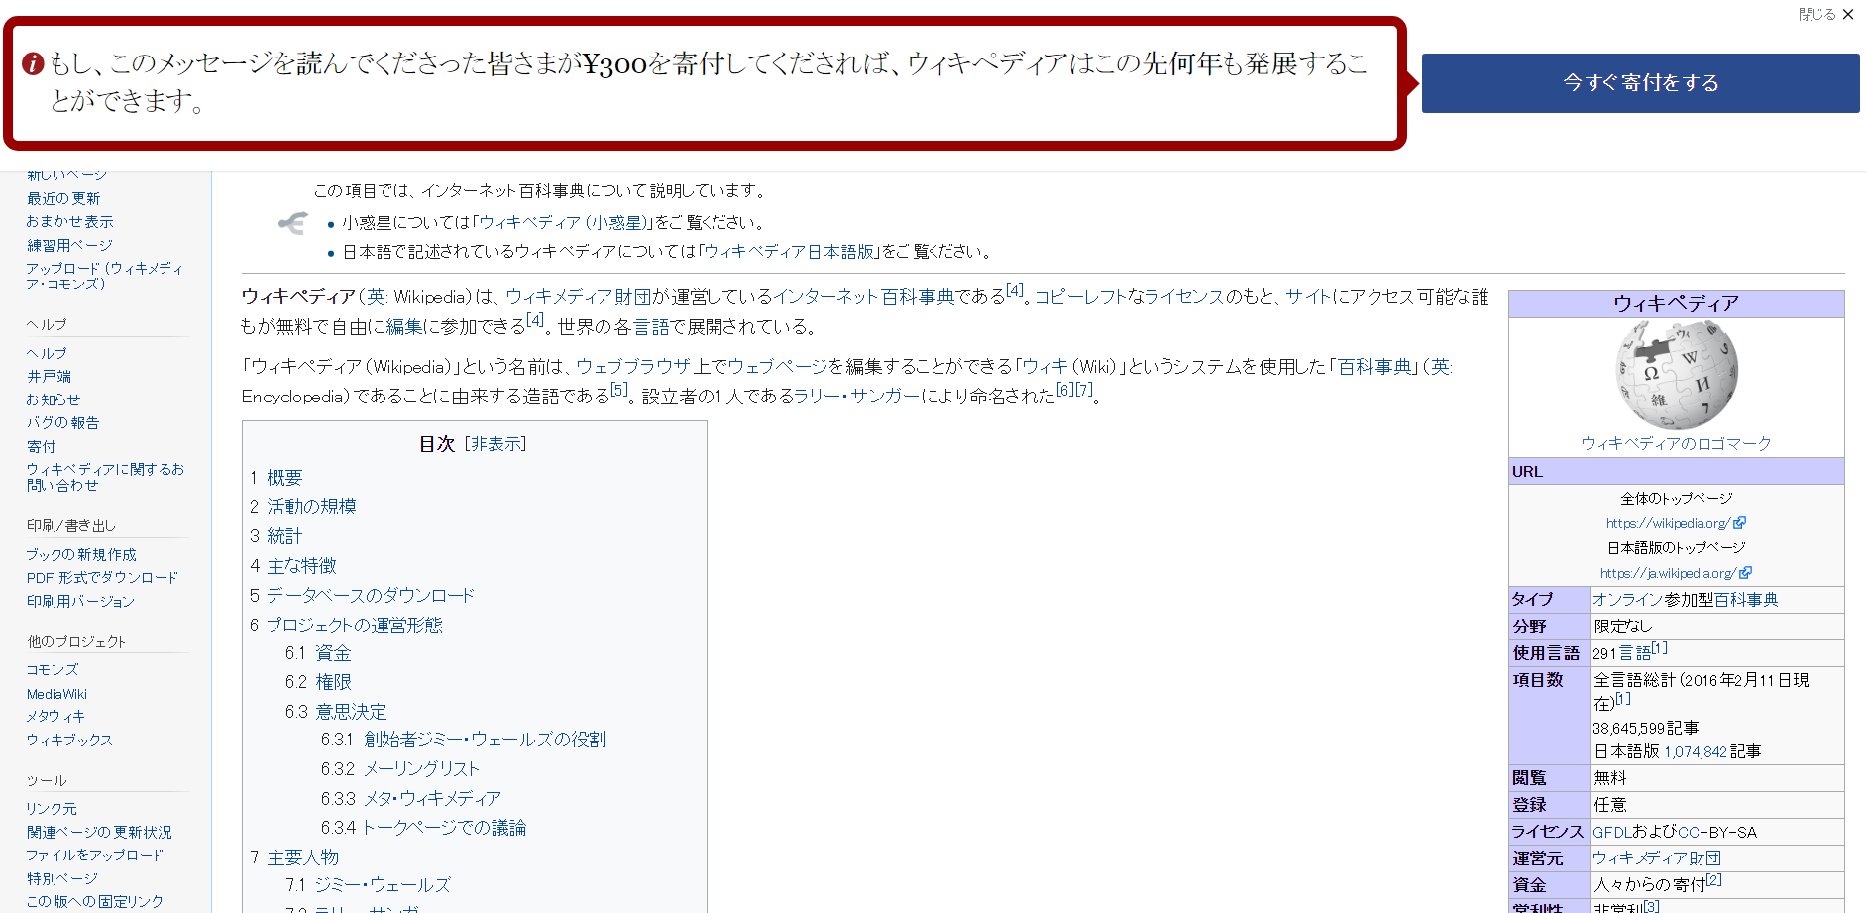The image size is (1867, 913).
Task: Open おまかせ表示 random page link
Action: [x=69, y=221]
